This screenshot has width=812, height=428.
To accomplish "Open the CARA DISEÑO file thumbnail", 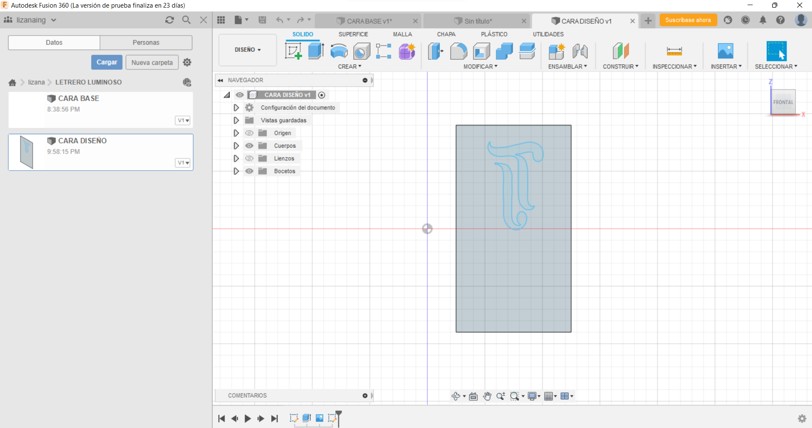I will 27,152.
